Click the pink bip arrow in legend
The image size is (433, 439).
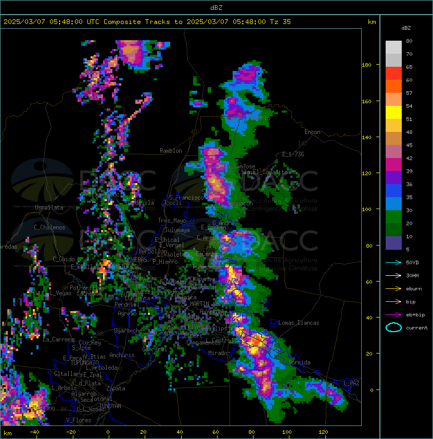[x=393, y=301]
